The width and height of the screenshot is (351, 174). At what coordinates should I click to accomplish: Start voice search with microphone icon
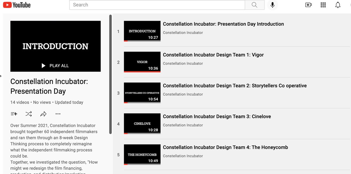[x=272, y=5]
